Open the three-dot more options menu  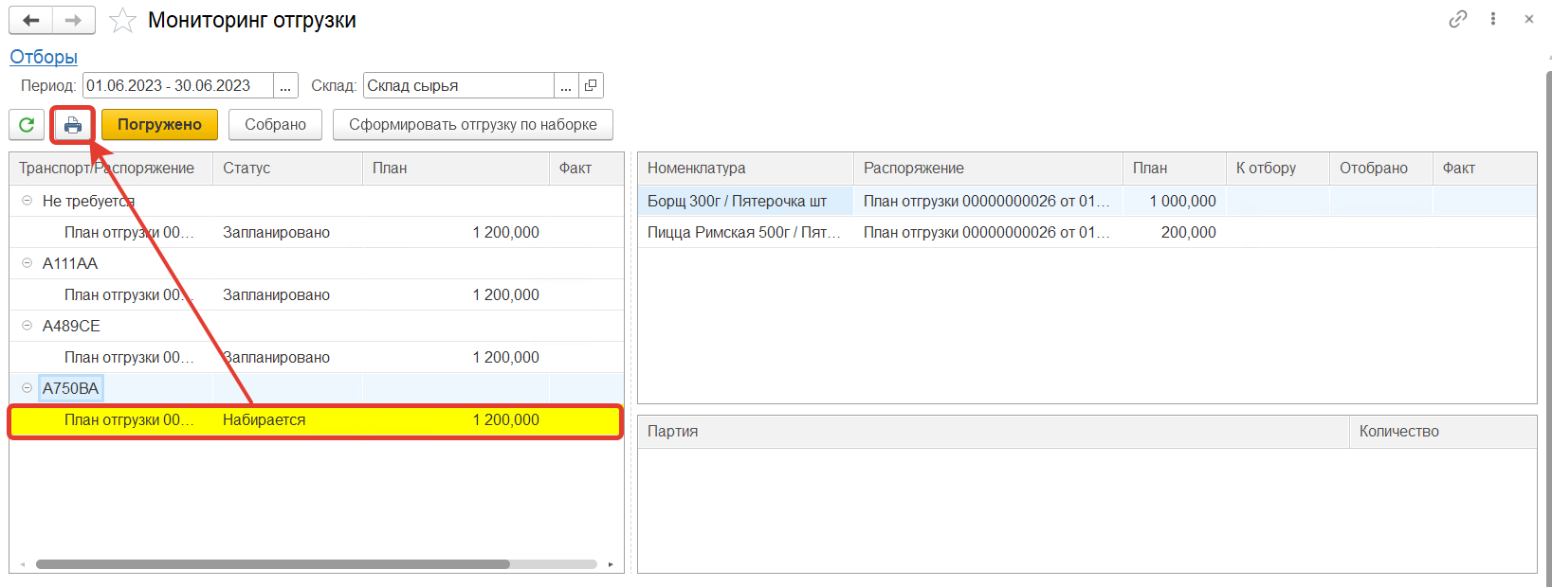pyautogui.click(x=1493, y=19)
